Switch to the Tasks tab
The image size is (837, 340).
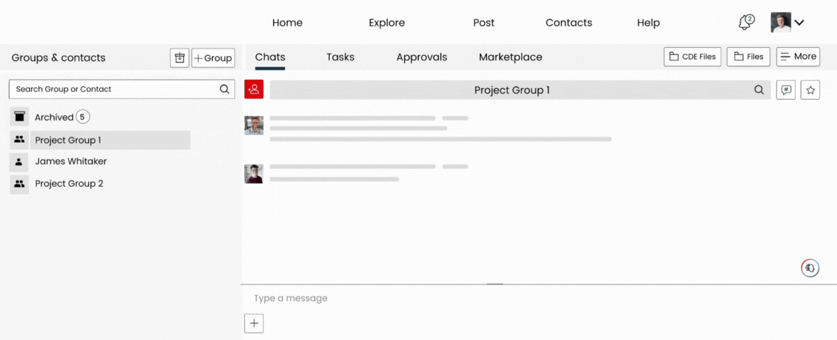[340, 57]
